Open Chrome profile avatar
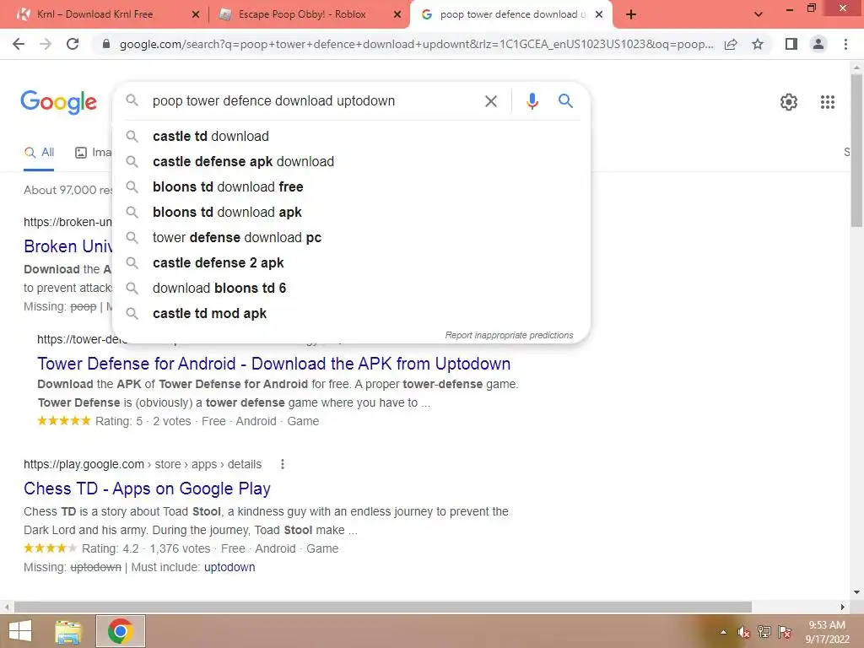Screen dimensions: 864x648 [x=818, y=44]
